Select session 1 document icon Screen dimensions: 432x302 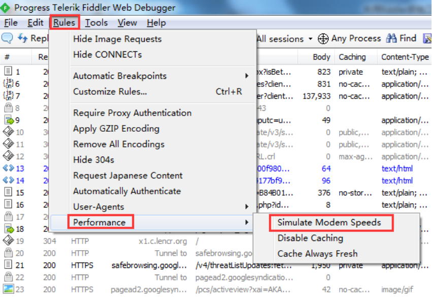click(x=8, y=71)
